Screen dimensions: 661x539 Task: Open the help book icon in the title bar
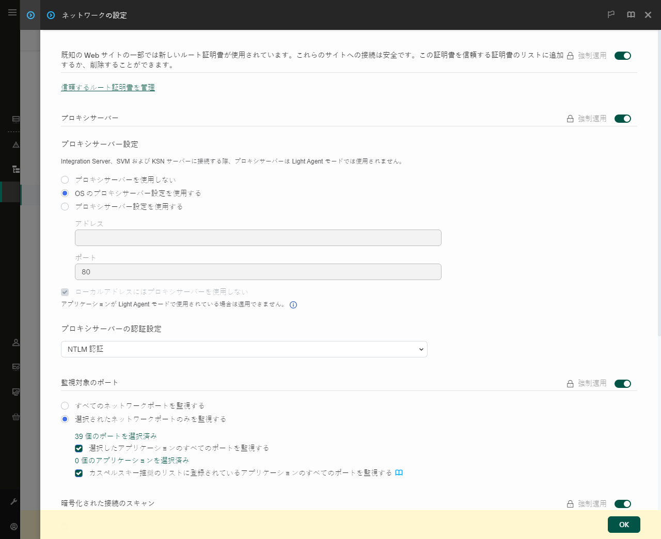pyautogui.click(x=631, y=14)
